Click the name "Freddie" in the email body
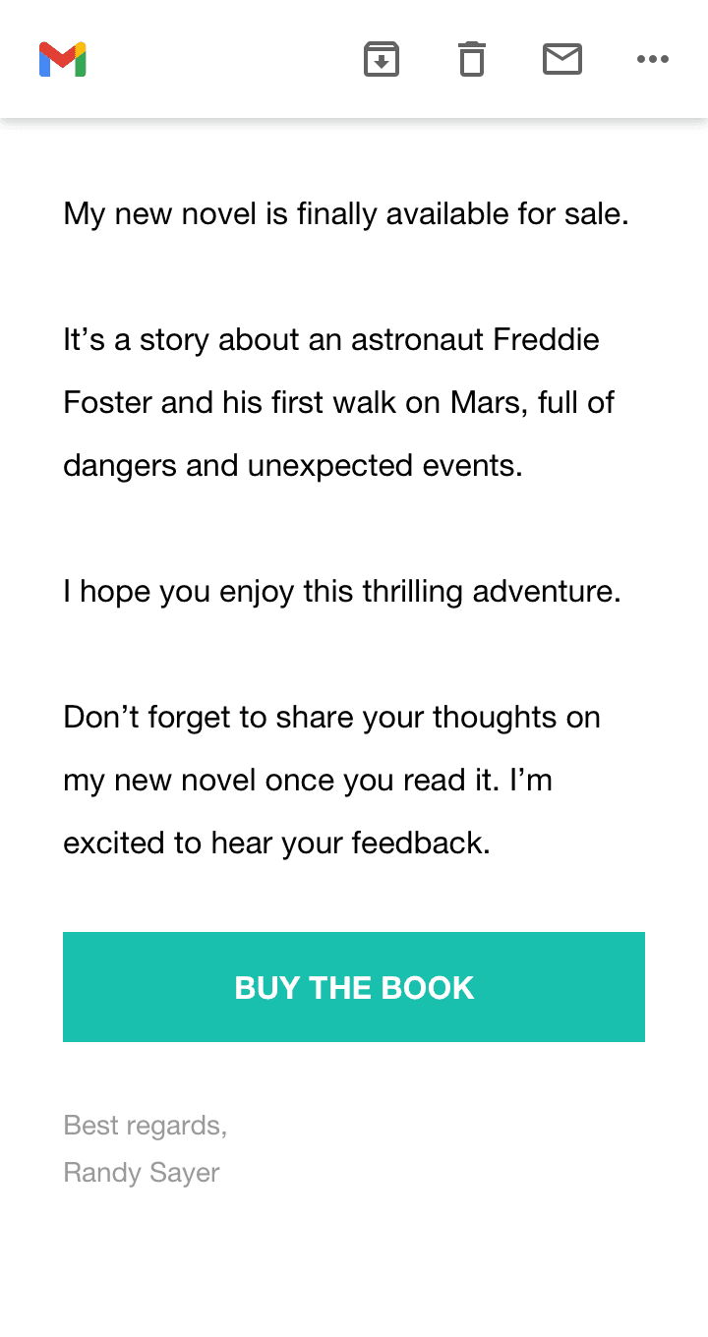The height and width of the screenshot is (1337, 708). coord(546,339)
